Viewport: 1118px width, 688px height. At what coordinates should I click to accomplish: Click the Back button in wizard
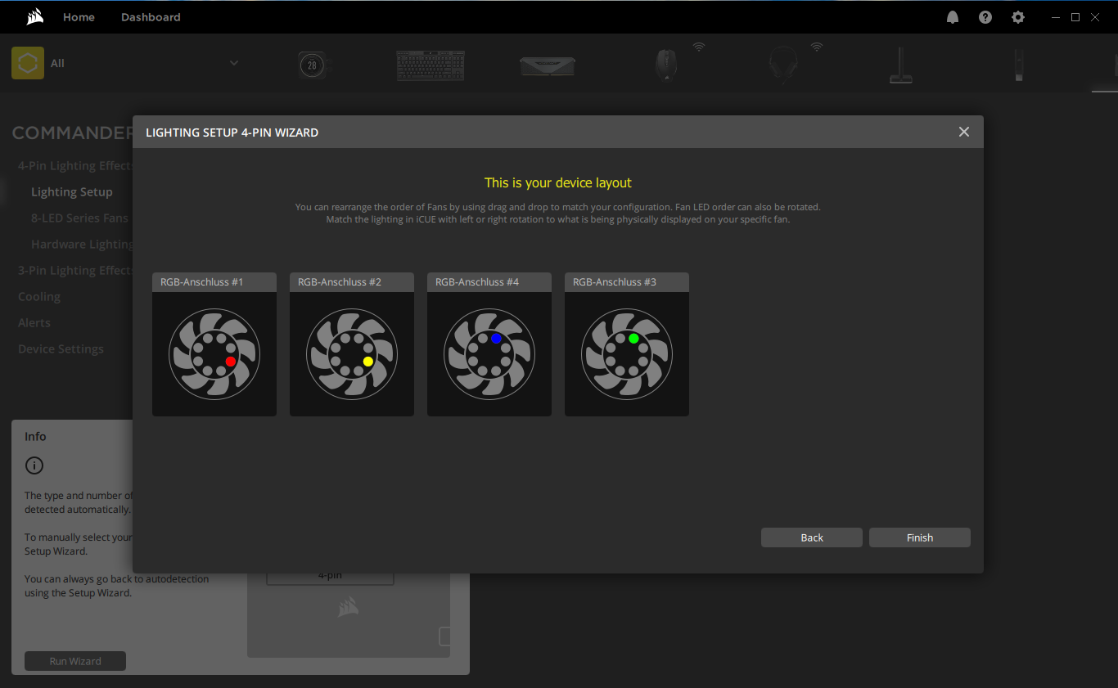click(x=811, y=537)
